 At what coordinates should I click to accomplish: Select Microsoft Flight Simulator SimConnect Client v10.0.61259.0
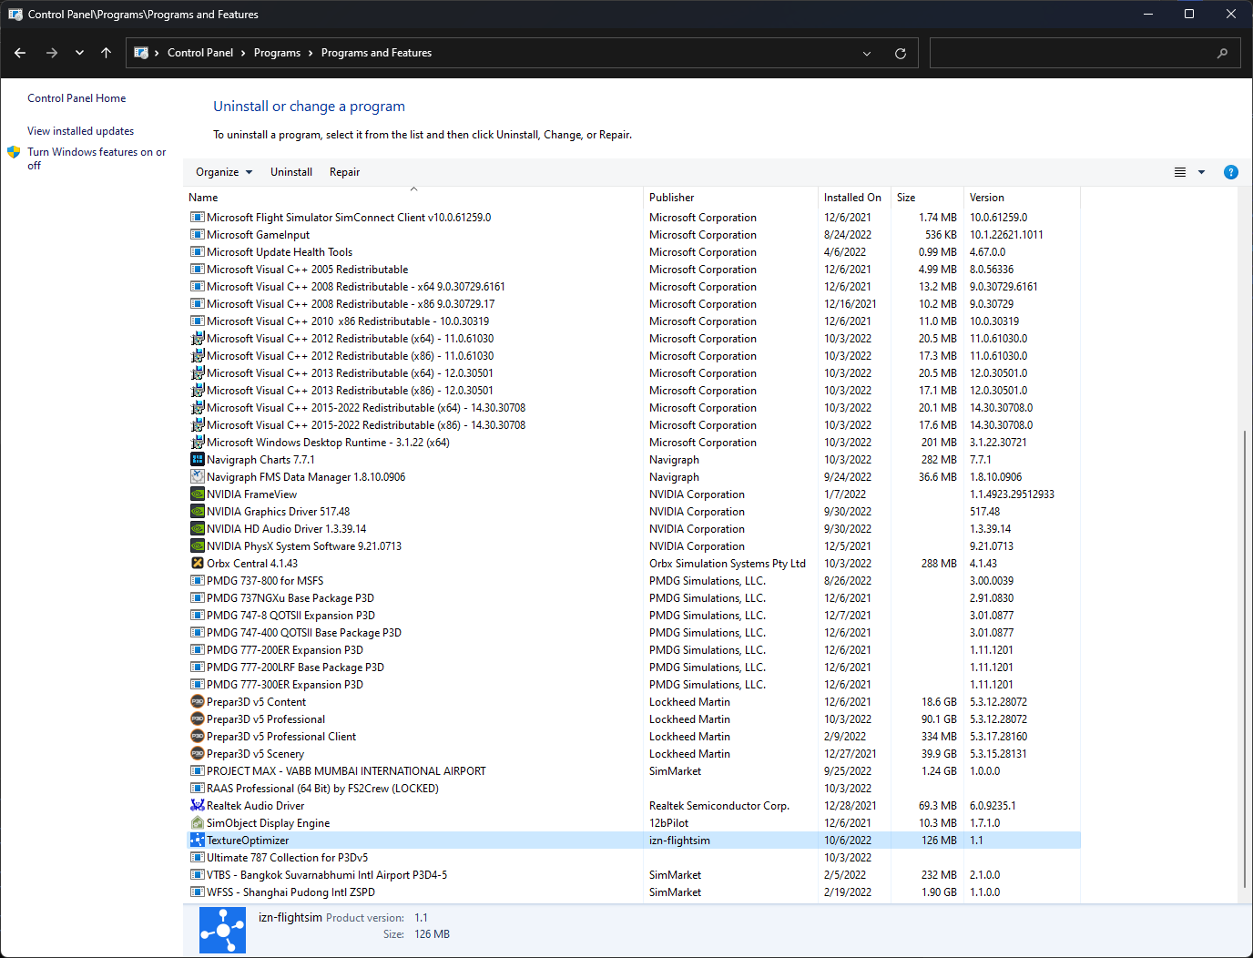point(633,218)
